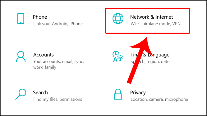Open Network & Internet settings title
The height and width of the screenshot is (116, 207).
click(152, 17)
